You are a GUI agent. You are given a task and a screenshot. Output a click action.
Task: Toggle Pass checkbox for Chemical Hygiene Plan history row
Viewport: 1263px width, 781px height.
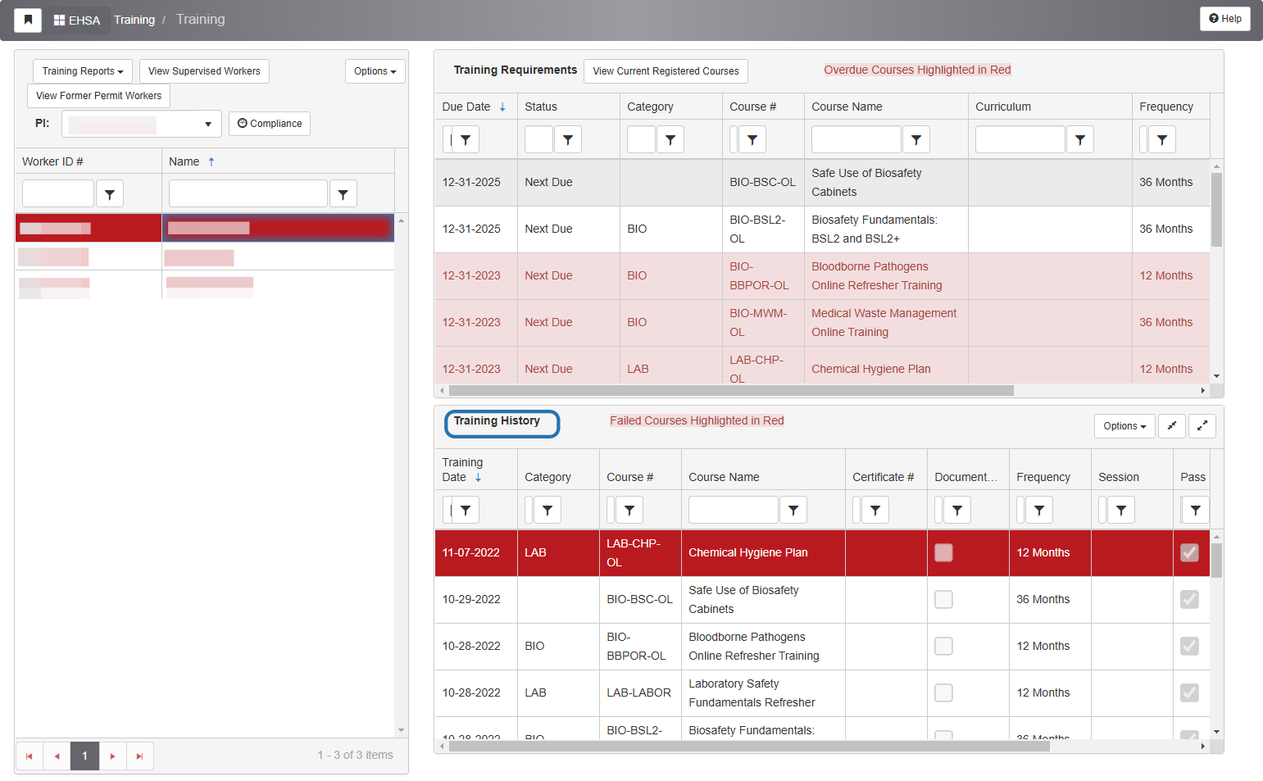(x=1190, y=553)
